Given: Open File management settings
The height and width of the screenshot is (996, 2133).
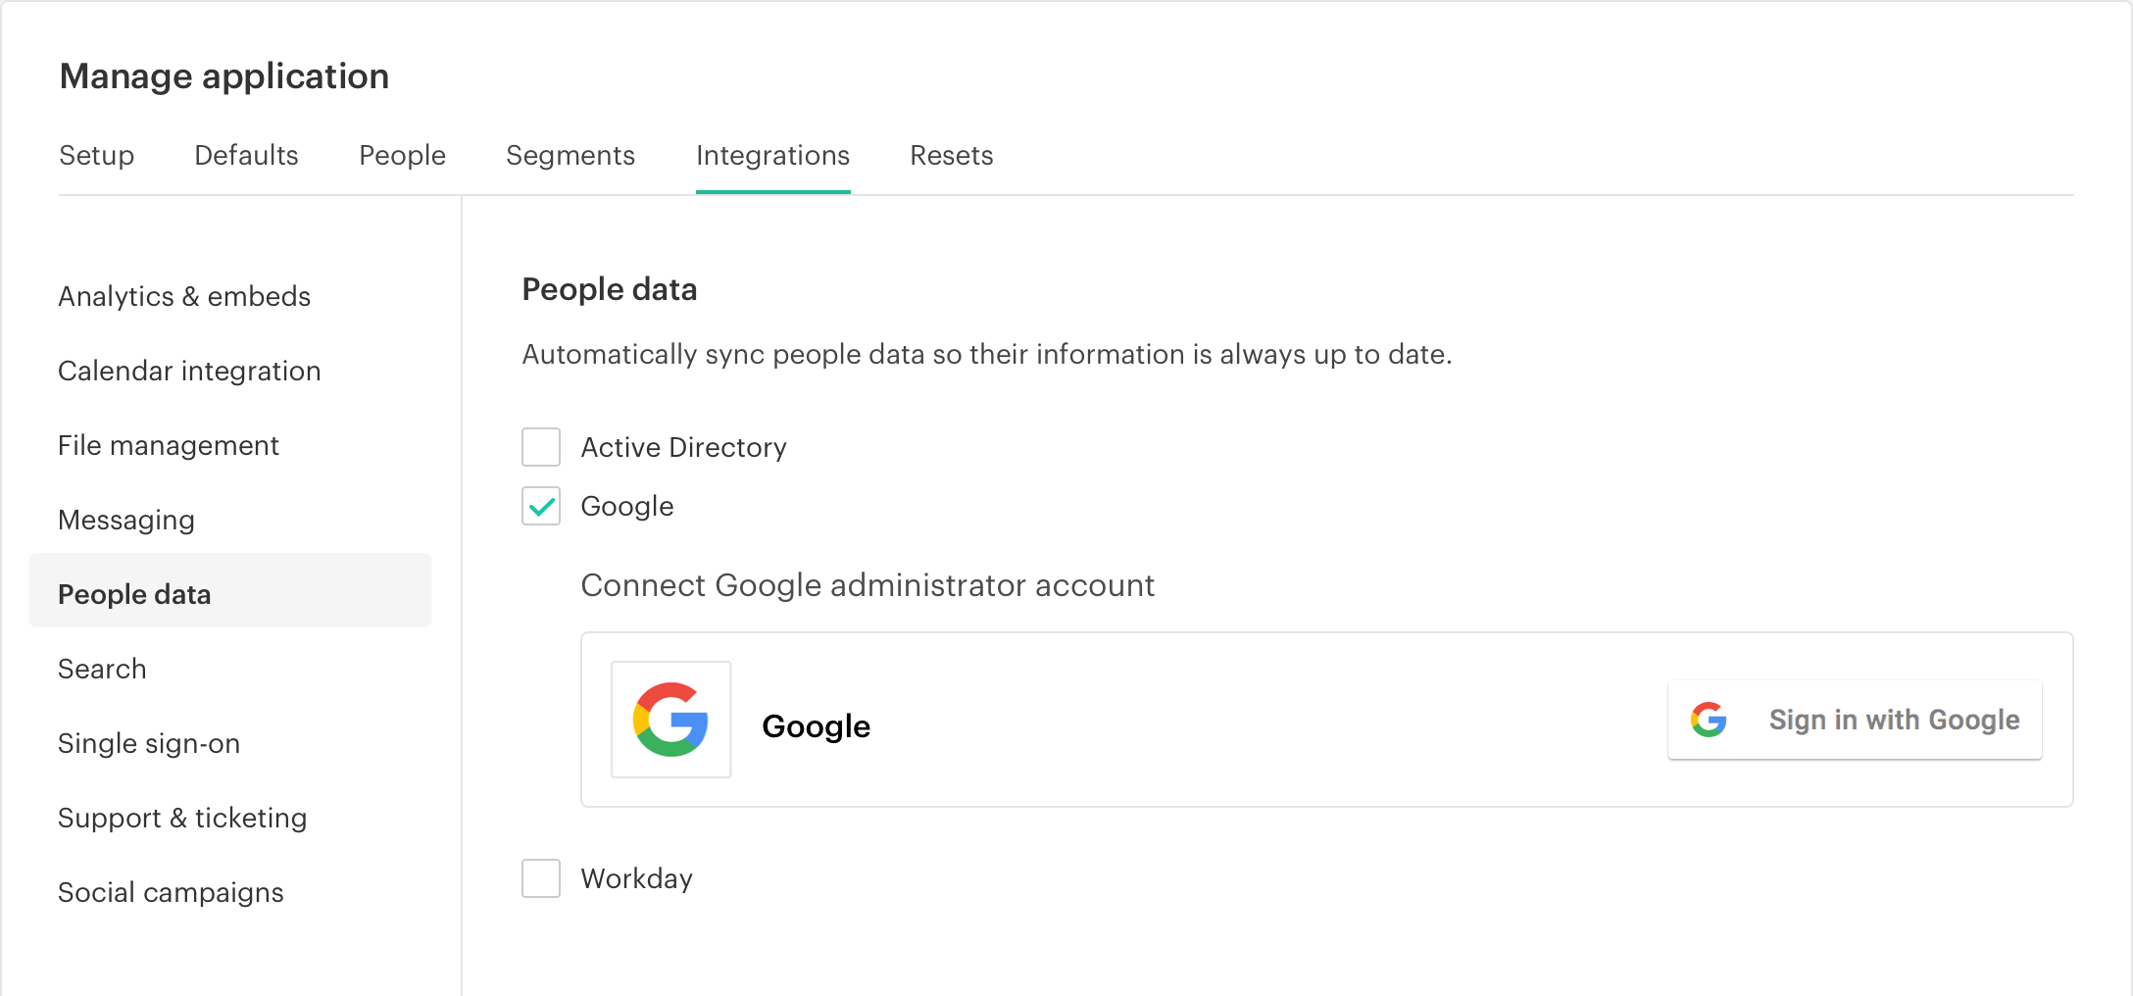Looking at the screenshot, I should pyautogui.click(x=169, y=445).
